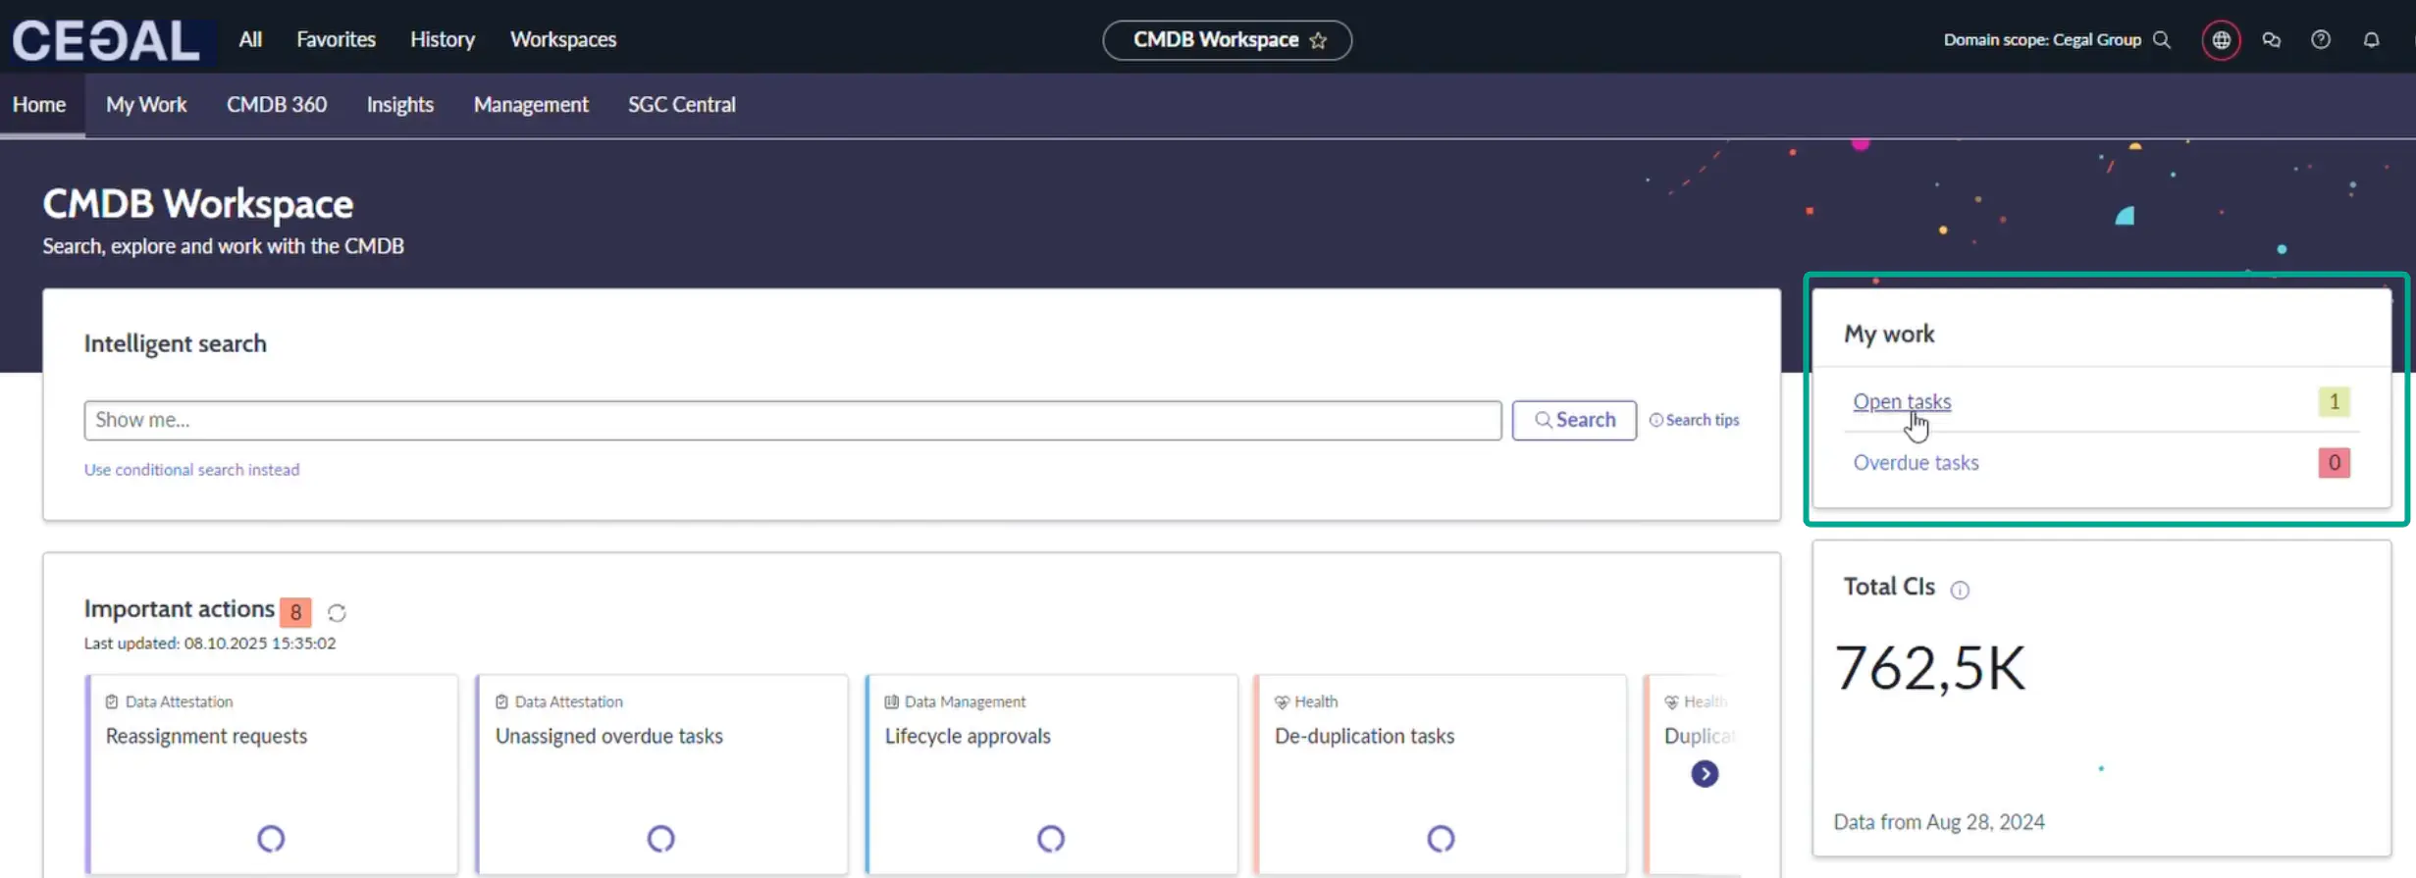This screenshot has height=878, width=2416.
Task: Click Use conditional search instead link
Action: pos(191,470)
